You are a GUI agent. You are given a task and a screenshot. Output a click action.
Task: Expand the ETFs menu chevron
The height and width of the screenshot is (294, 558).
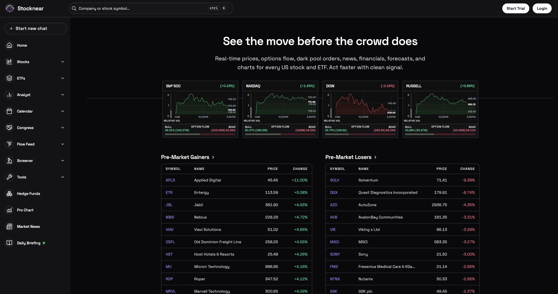click(x=62, y=78)
